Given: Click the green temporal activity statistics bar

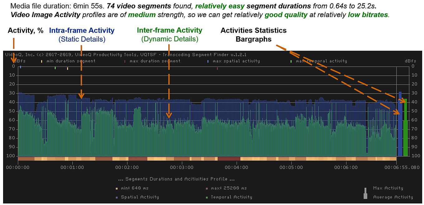Looking at the screenshot, I should tap(405, 130).
